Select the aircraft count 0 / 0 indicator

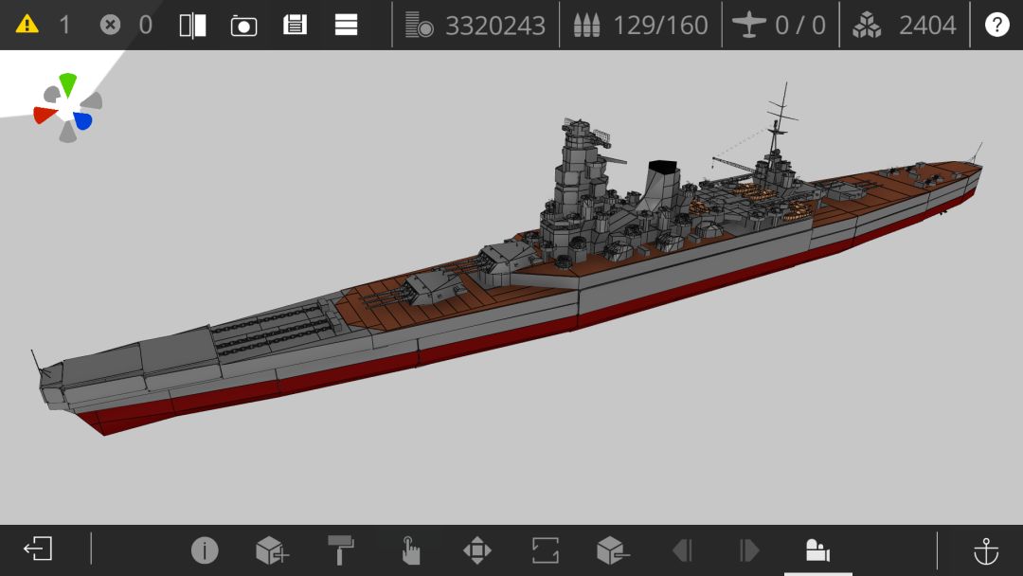(x=779, y=25)
